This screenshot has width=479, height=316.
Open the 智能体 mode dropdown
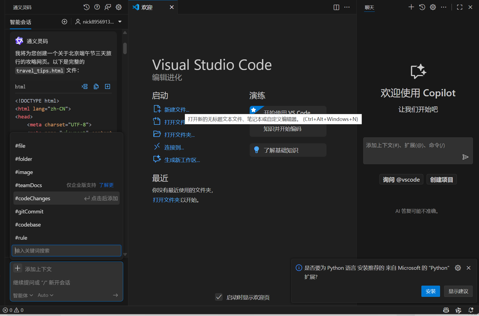pyautogui.click(x=23, y=295)
